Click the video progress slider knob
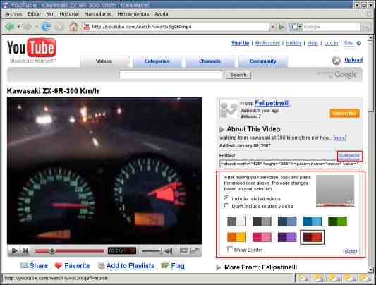376x285 pixels. (x=51, y=251)
